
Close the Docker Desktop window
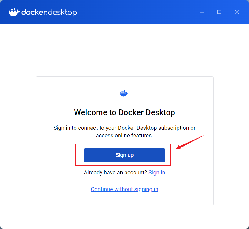[x=237, y=12]
